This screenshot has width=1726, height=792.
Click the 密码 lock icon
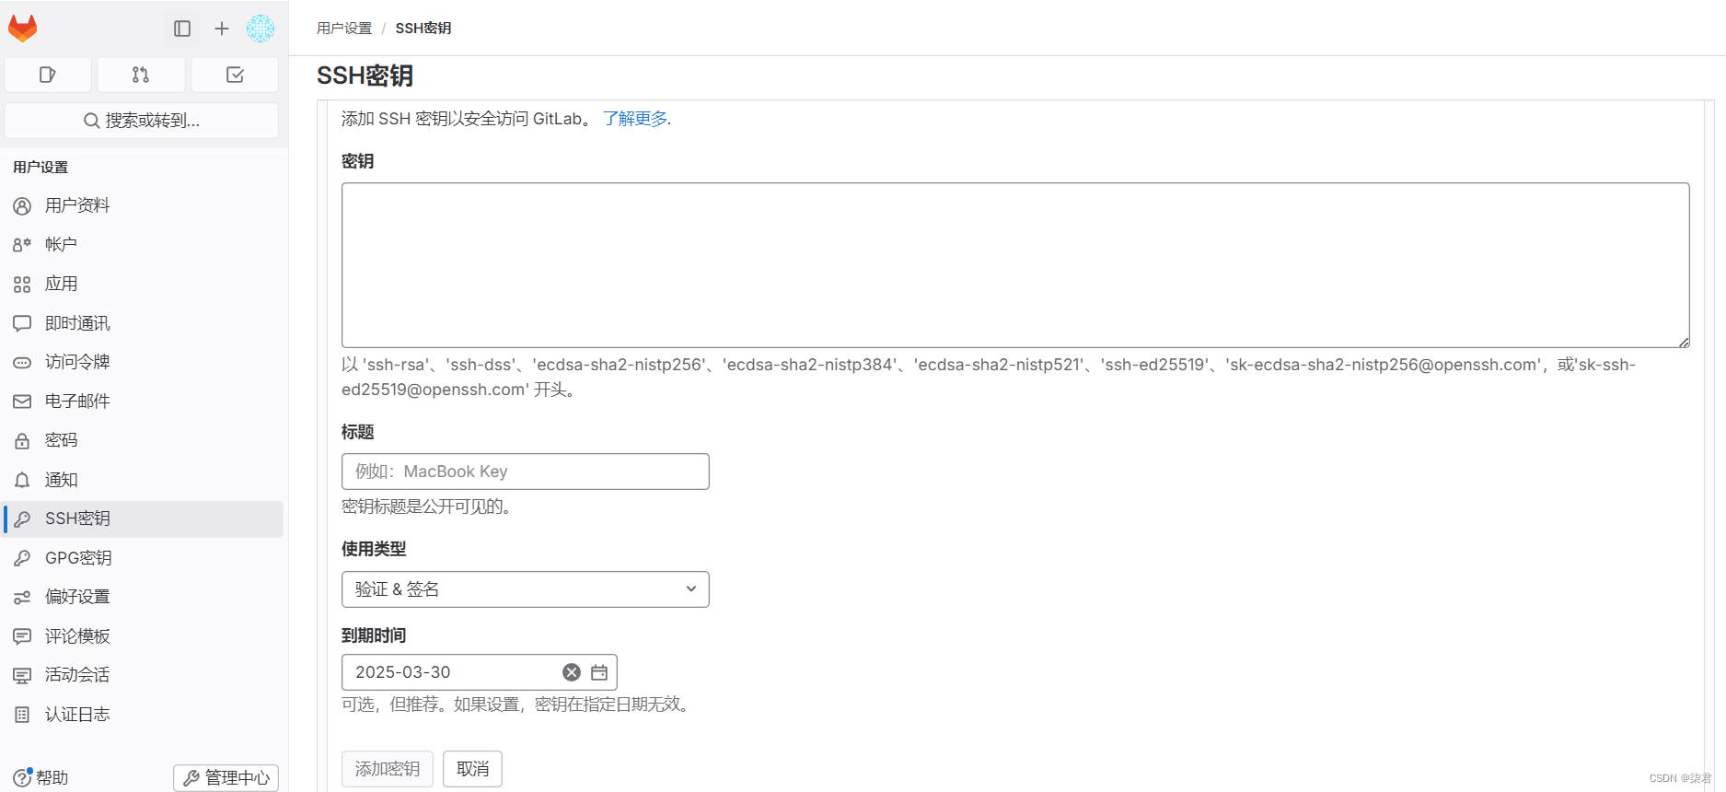tap(22, 440)
